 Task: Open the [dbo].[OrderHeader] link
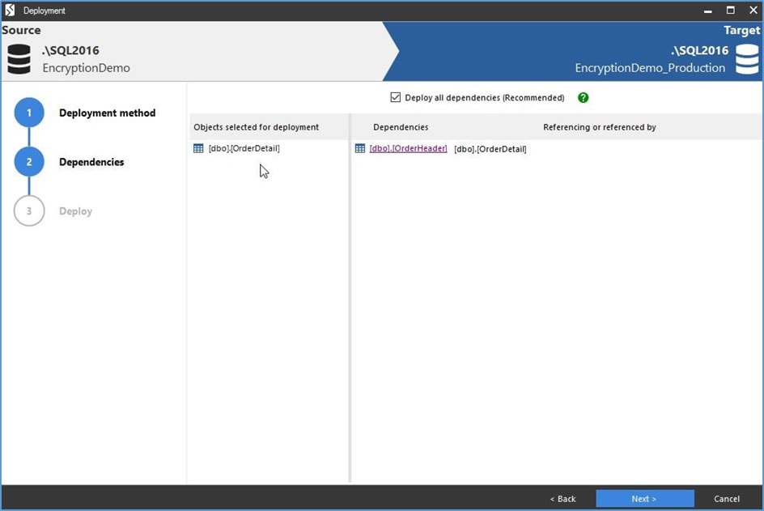point(408,148)
